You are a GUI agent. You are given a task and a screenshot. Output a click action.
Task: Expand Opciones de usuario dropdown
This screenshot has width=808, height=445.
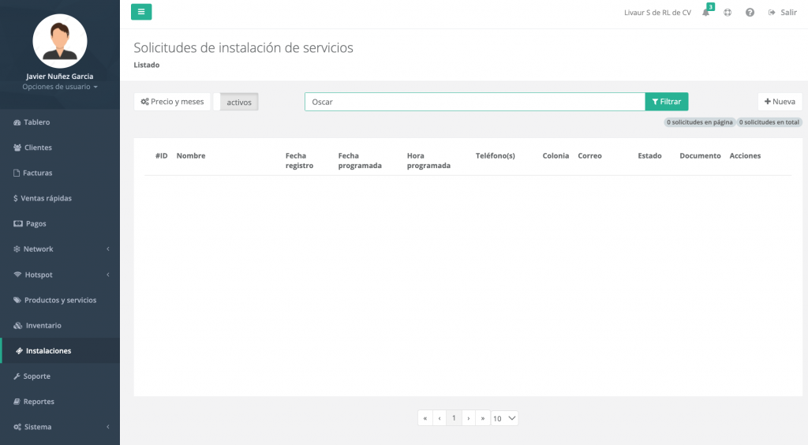[60, 87]
